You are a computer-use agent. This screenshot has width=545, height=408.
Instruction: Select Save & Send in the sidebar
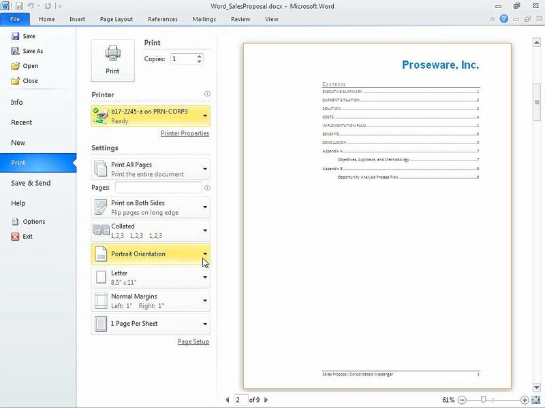pos(30,183)
